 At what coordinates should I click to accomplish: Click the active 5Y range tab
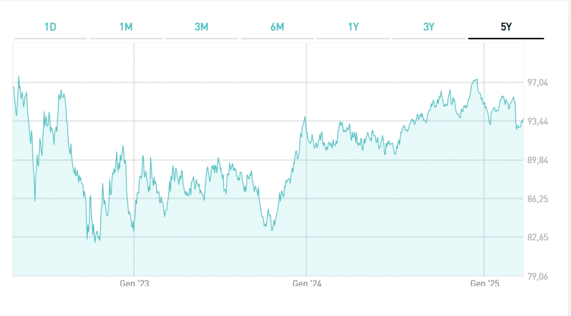click(x=506, y=26)
